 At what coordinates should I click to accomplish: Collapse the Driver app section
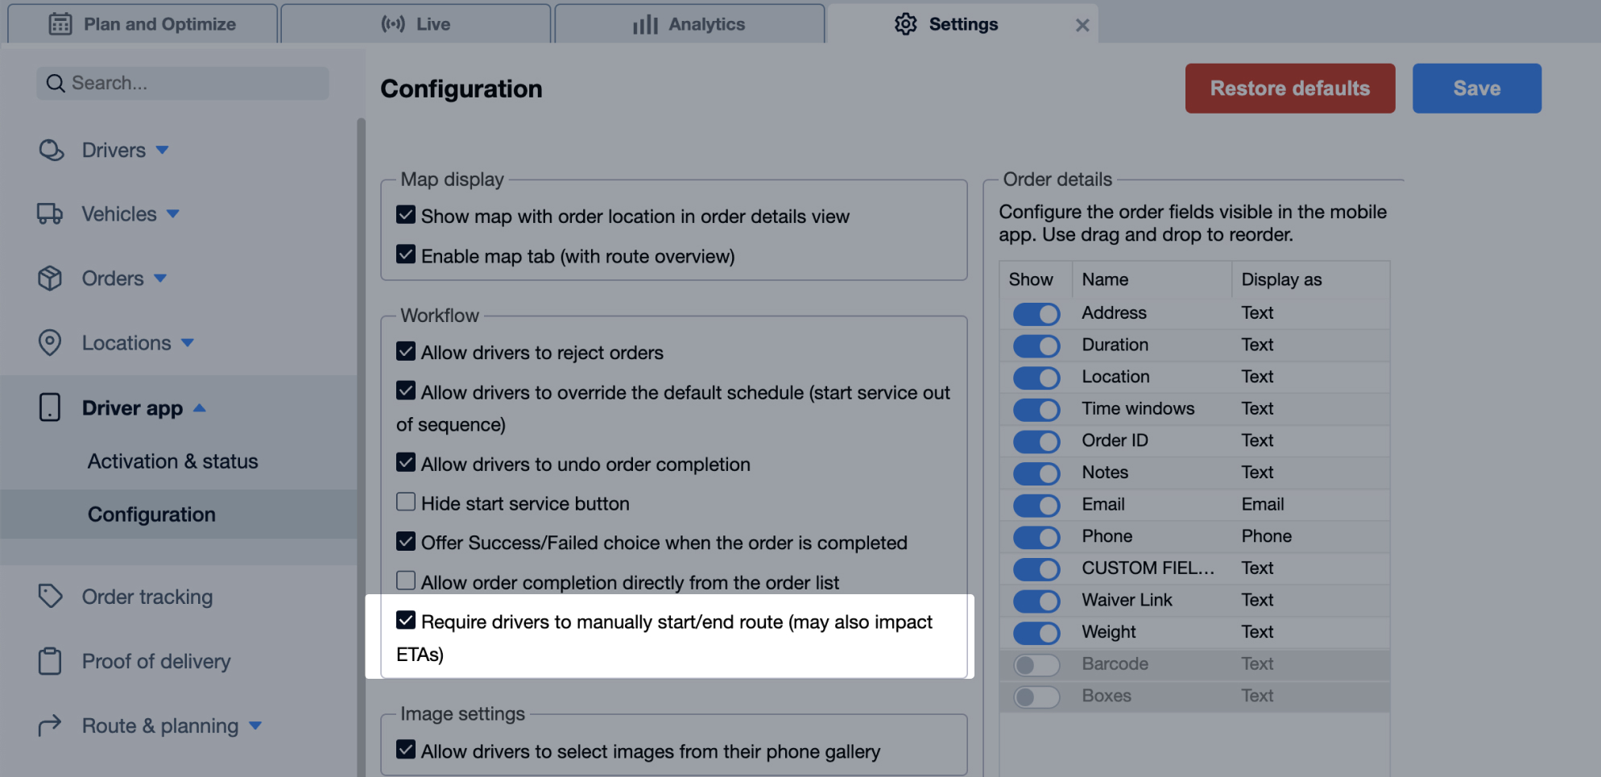tap(200, 407)
